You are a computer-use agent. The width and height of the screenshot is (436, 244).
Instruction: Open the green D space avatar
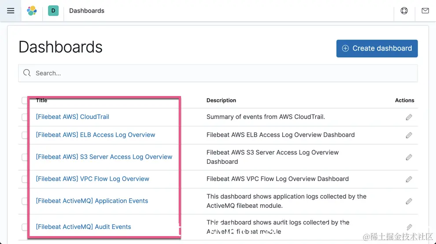pos(53,11)
